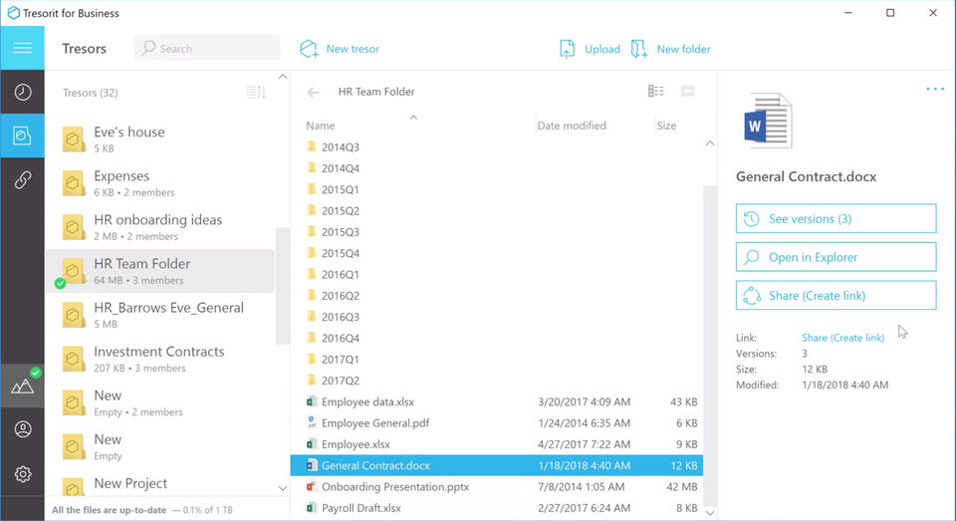The height and width of the screenshot is (521, 956).
Task: Click the 2014Q3 folder icon
Action: (312, 146)
